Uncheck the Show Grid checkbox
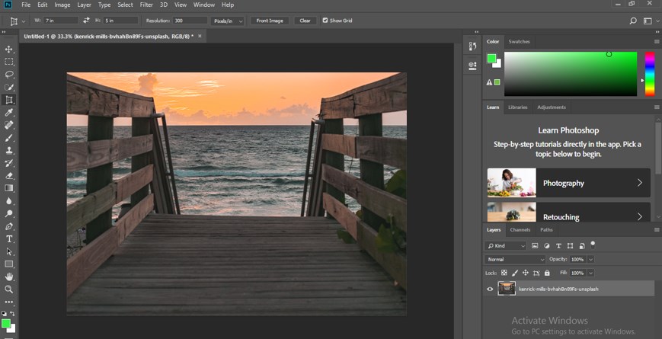The height and width of the screenshot is (339, 662). coord(325,21)
